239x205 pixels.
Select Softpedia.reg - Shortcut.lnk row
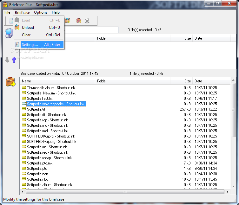(x=47, y=152)
